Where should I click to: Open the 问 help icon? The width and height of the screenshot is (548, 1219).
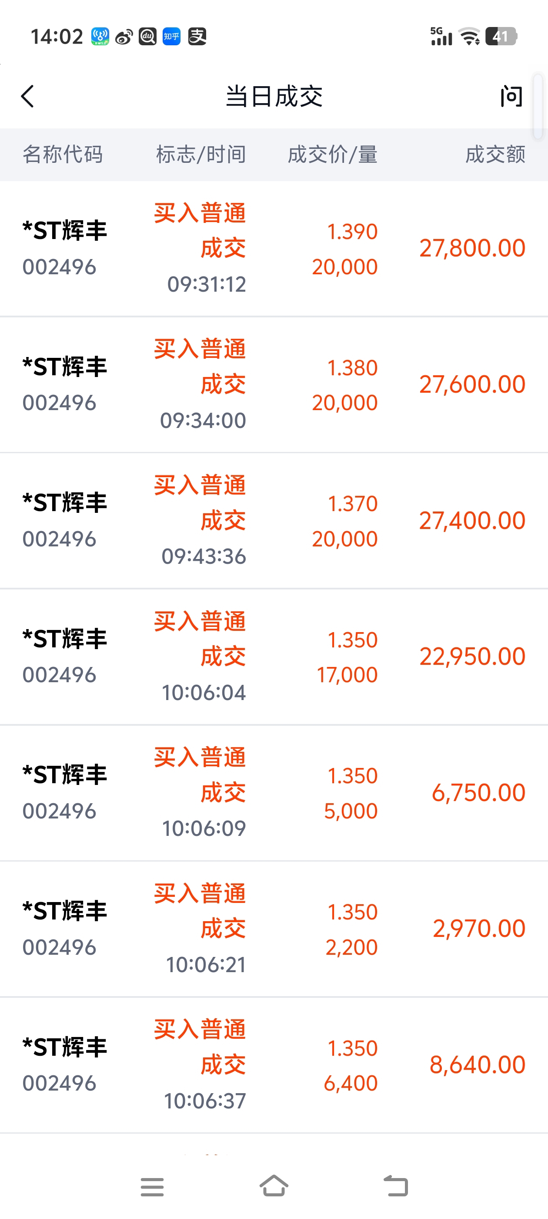coord(511,97)
